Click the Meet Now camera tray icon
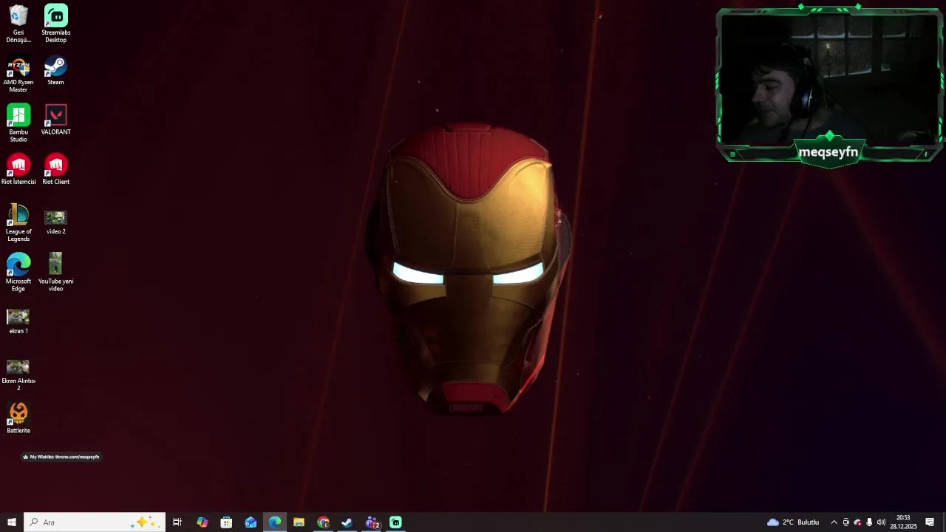Viewport: 946px width, 532px height. [846, 522]
